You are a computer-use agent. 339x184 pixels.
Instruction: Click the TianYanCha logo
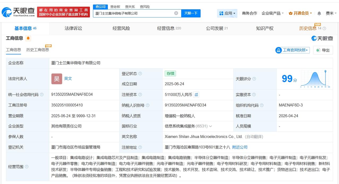[18, 12]
